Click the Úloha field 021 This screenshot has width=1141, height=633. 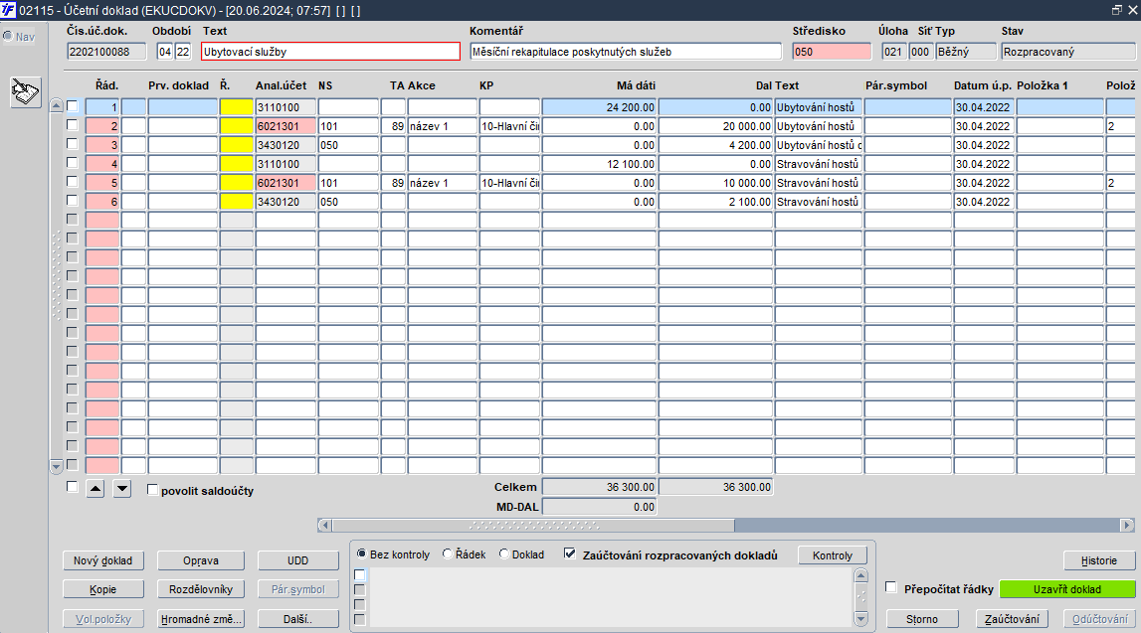point(893,52)
